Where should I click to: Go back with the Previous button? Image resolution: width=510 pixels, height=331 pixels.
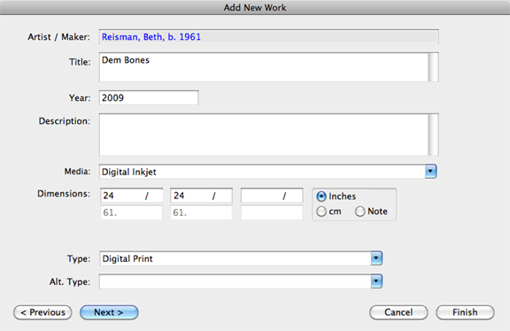42,312
